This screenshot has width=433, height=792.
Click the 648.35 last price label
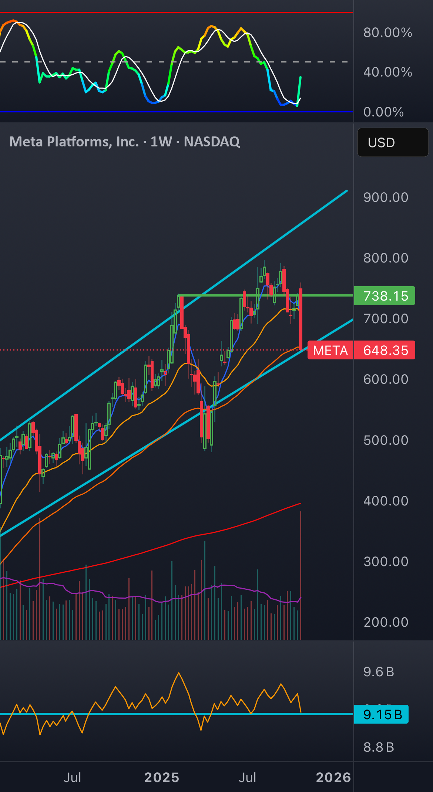point(385,350)
